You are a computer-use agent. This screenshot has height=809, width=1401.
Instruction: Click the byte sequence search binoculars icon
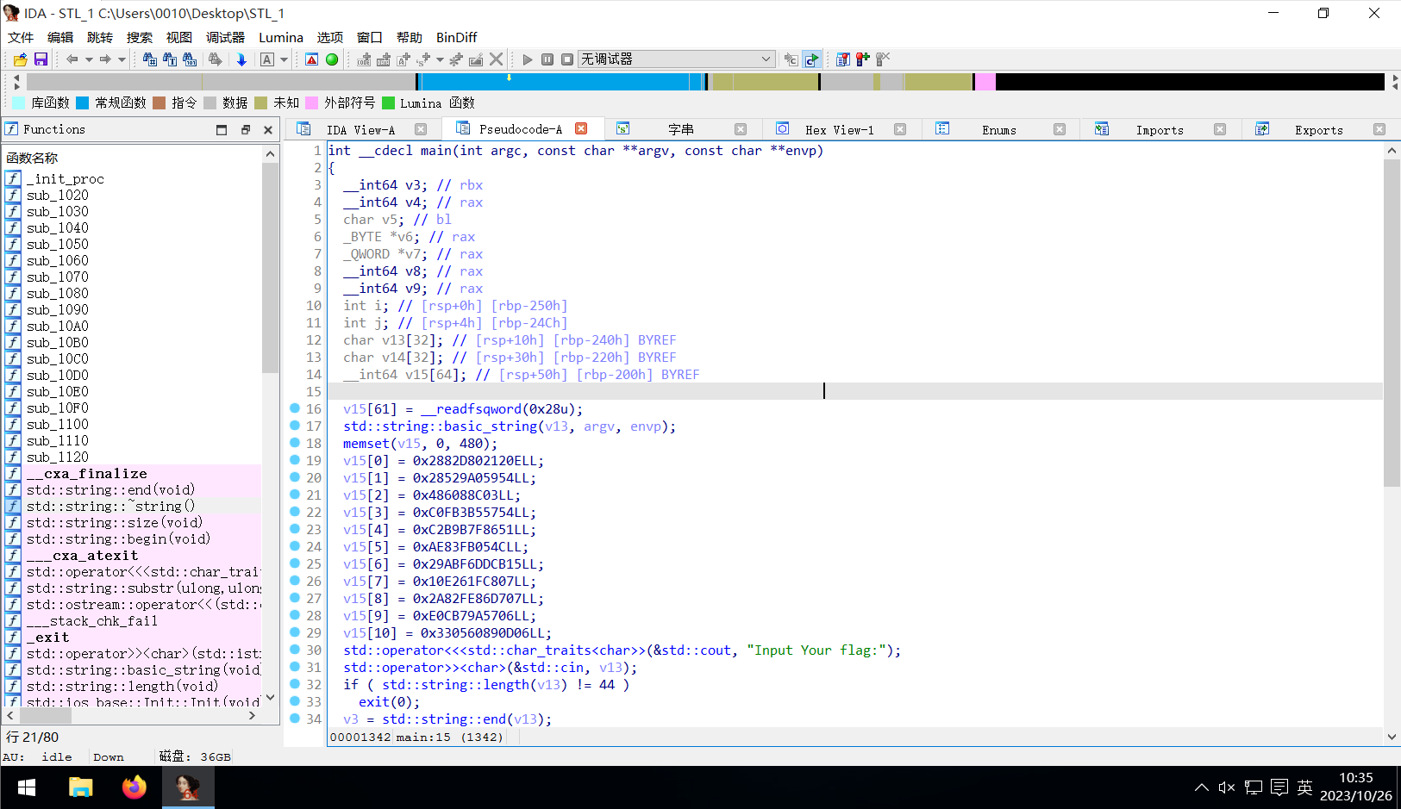(190, 59)
